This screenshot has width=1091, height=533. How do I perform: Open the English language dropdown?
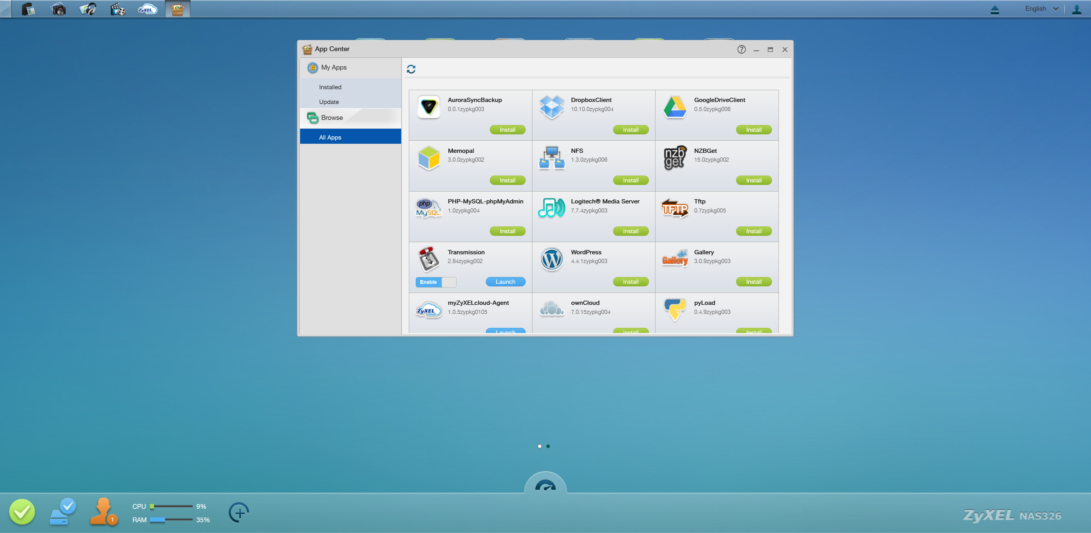tap(1042, 9)
